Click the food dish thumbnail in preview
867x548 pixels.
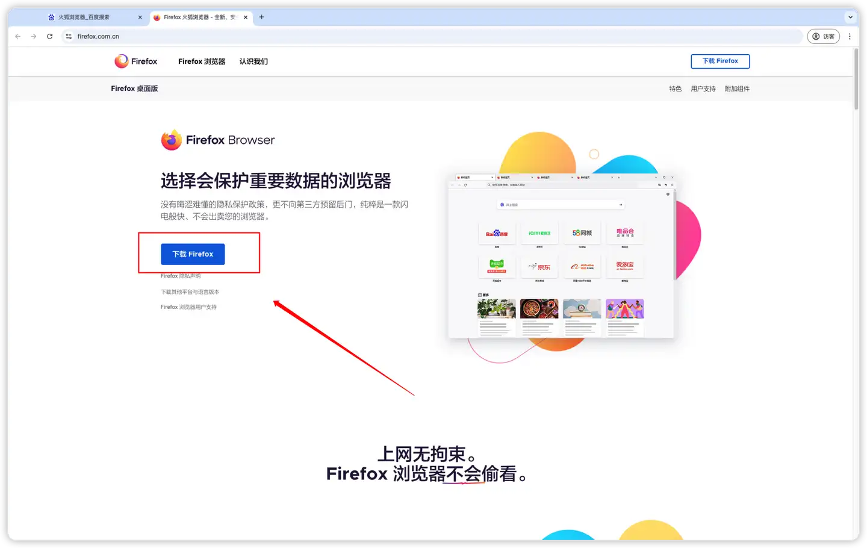coord(539,308)
